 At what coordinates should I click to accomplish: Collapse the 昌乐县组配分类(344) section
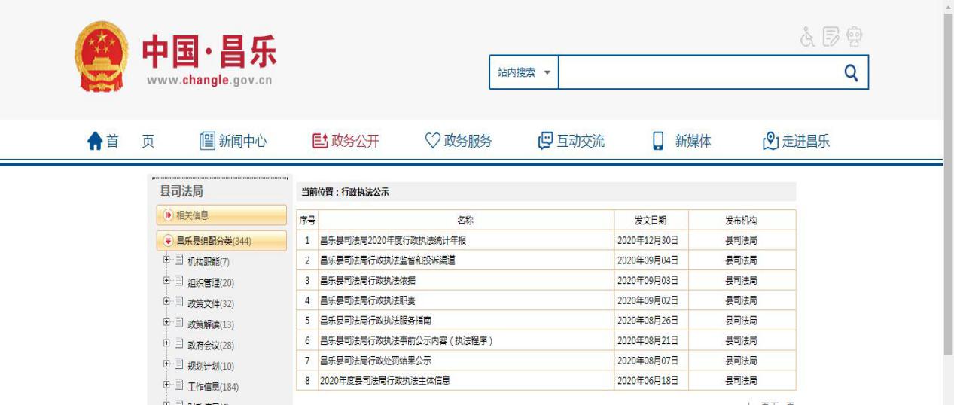coord(168,241)
